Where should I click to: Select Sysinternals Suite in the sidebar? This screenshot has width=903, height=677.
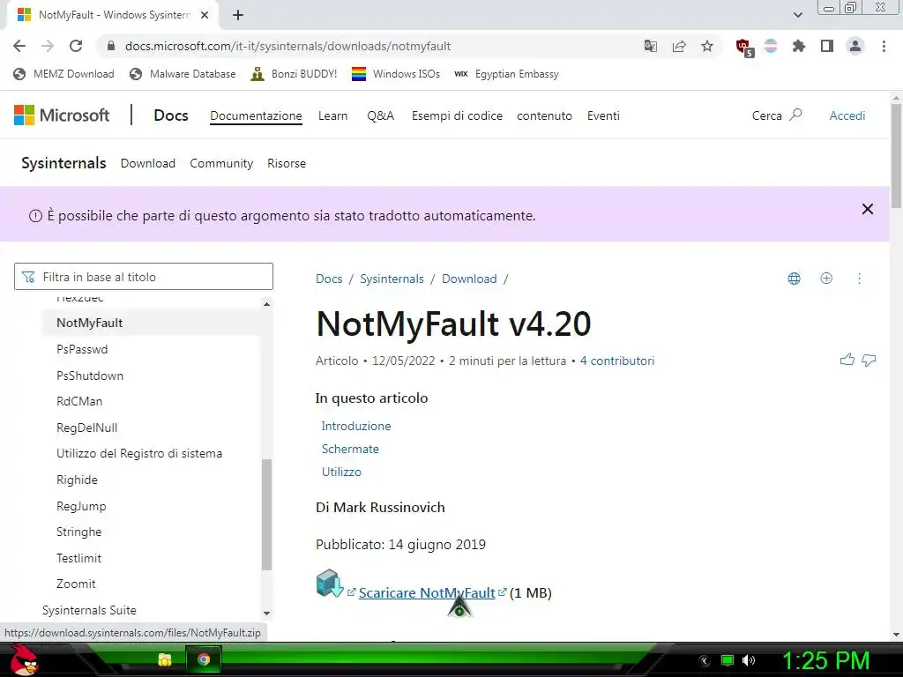89,610
